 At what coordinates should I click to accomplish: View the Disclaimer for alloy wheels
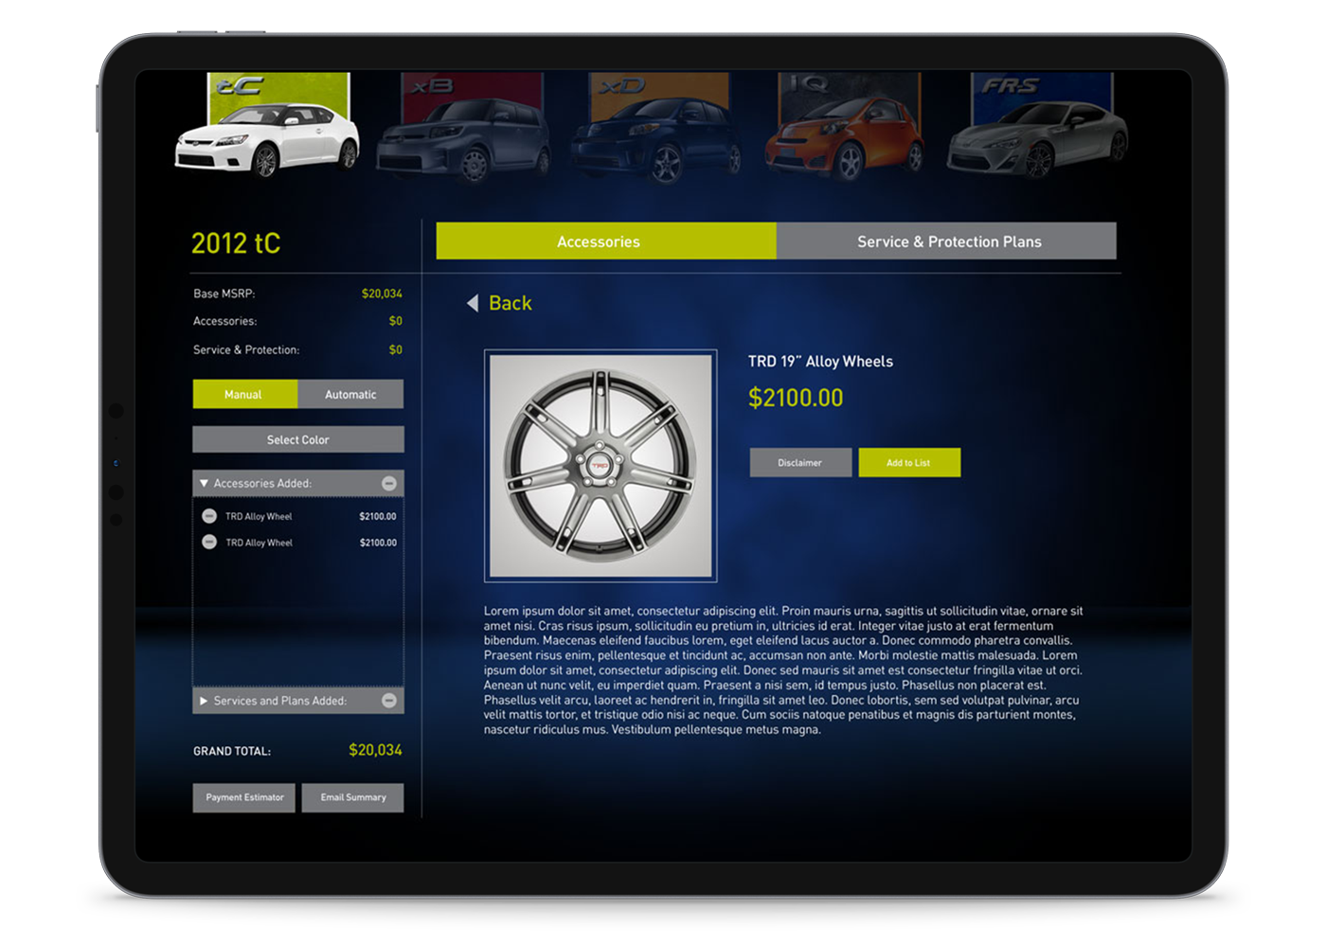point(800,462)
